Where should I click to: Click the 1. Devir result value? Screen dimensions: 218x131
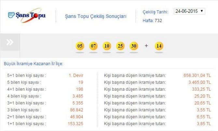click(x=76, y=75)
